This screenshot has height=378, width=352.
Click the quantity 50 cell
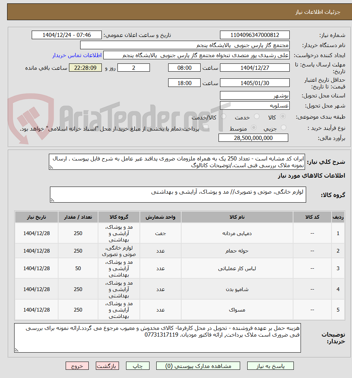coord(78,269)
